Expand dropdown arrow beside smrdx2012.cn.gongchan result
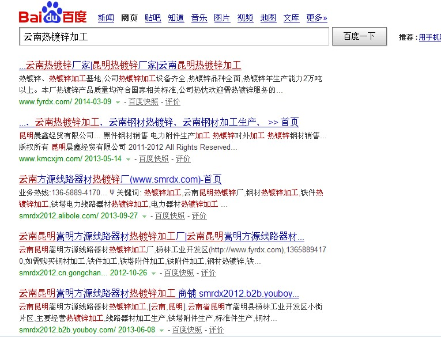The width and height of the screenshot is (441, 337). [x=153, y=273]
